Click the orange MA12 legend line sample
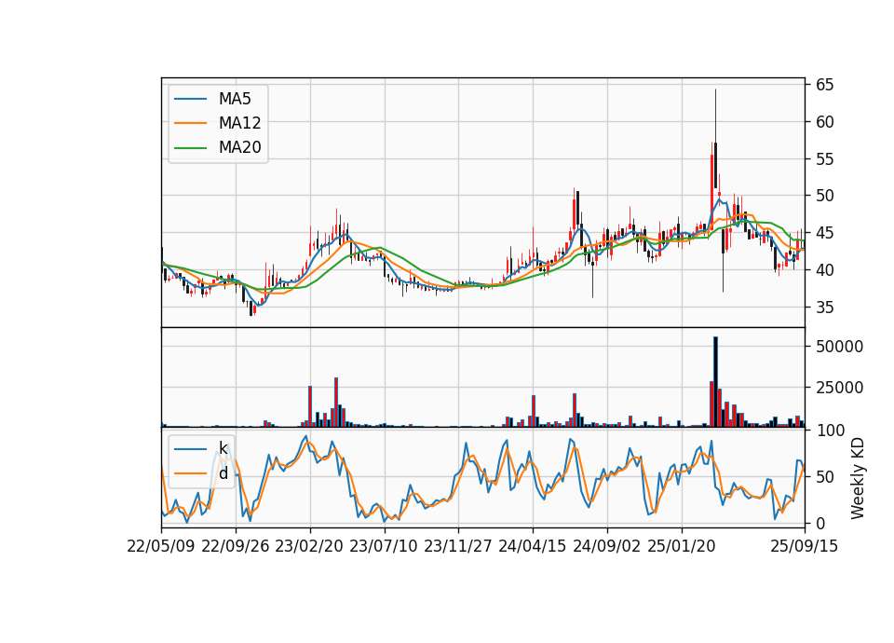The height and width of the screenshot is (643, 894). click(190, 123)
